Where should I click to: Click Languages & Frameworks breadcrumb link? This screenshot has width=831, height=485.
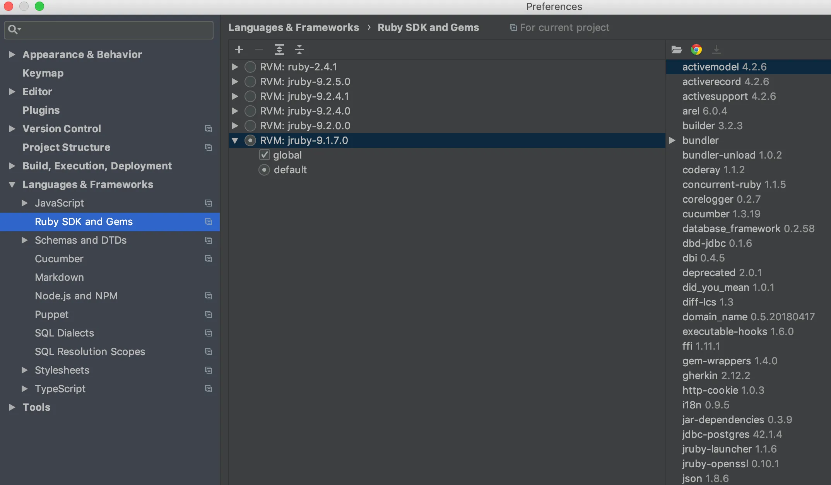pyautogui.click(x=294, y=27)
